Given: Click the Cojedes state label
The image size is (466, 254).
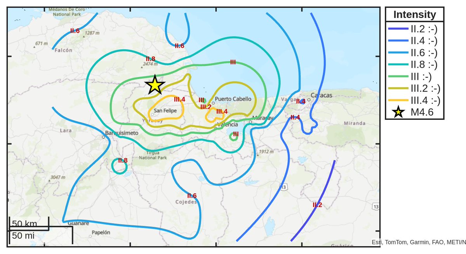Looking at the screenshot, I should click(x=186, y=202).
